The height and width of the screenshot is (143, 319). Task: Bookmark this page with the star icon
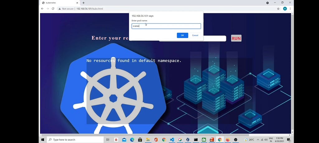pos(278,9)
